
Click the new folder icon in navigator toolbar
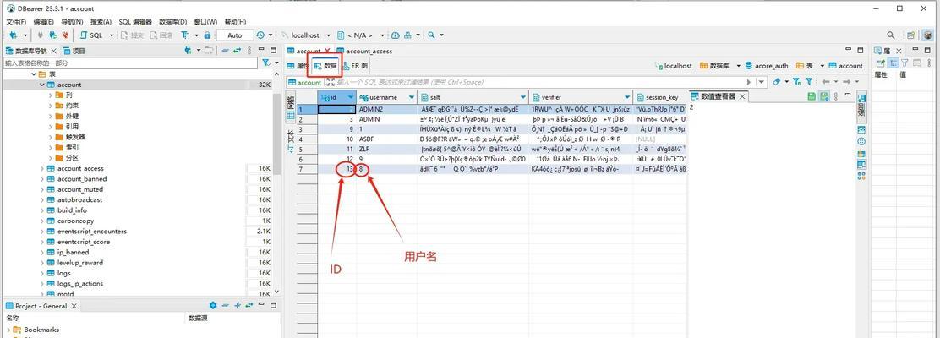click(x=208, y=51)
